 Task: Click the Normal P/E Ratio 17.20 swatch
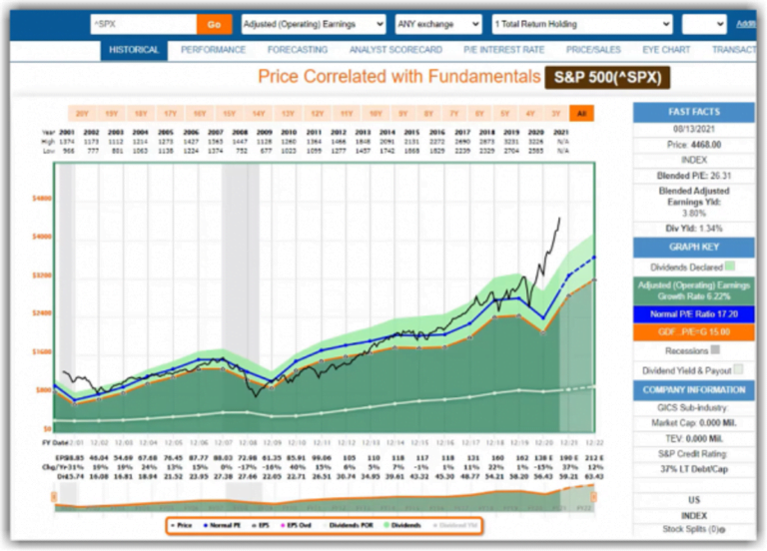click(691, 314)
